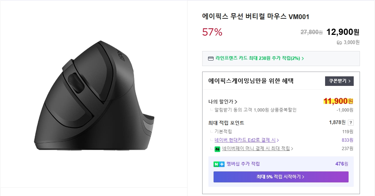
Task: Expand the 나의 할인가 details
Action: (223, 102)
